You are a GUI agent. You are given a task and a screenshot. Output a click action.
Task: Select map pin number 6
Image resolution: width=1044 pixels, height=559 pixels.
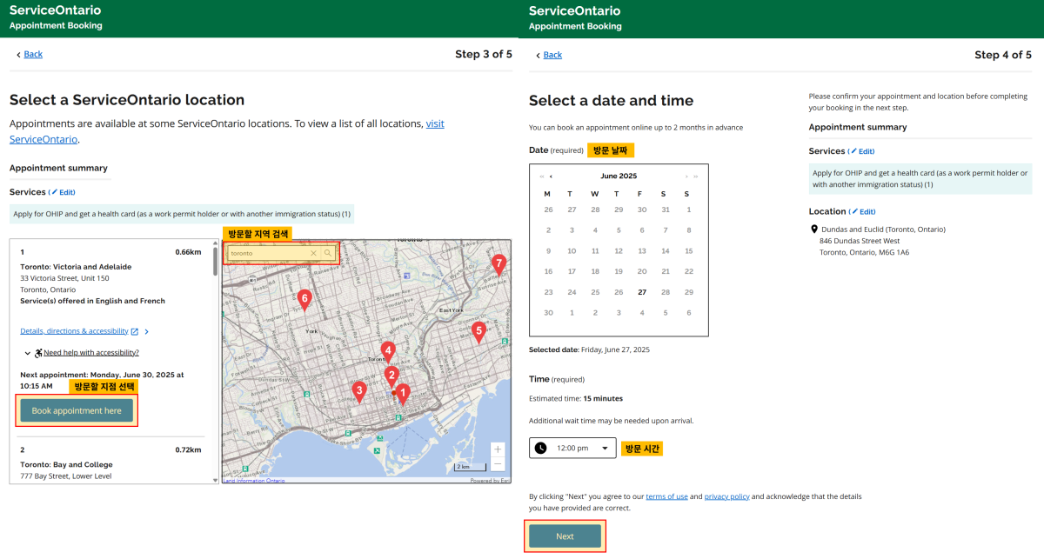pyautogui.click(x=304, y=299)
